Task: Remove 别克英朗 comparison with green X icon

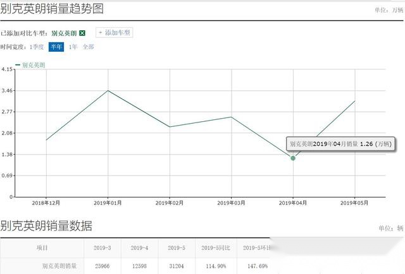Action: 82,33
